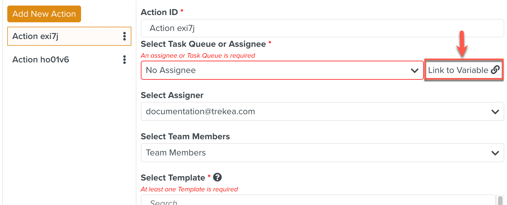The image size is (507, 205).
Task: Focus the Action ID text field
Action: click(322, 28)
